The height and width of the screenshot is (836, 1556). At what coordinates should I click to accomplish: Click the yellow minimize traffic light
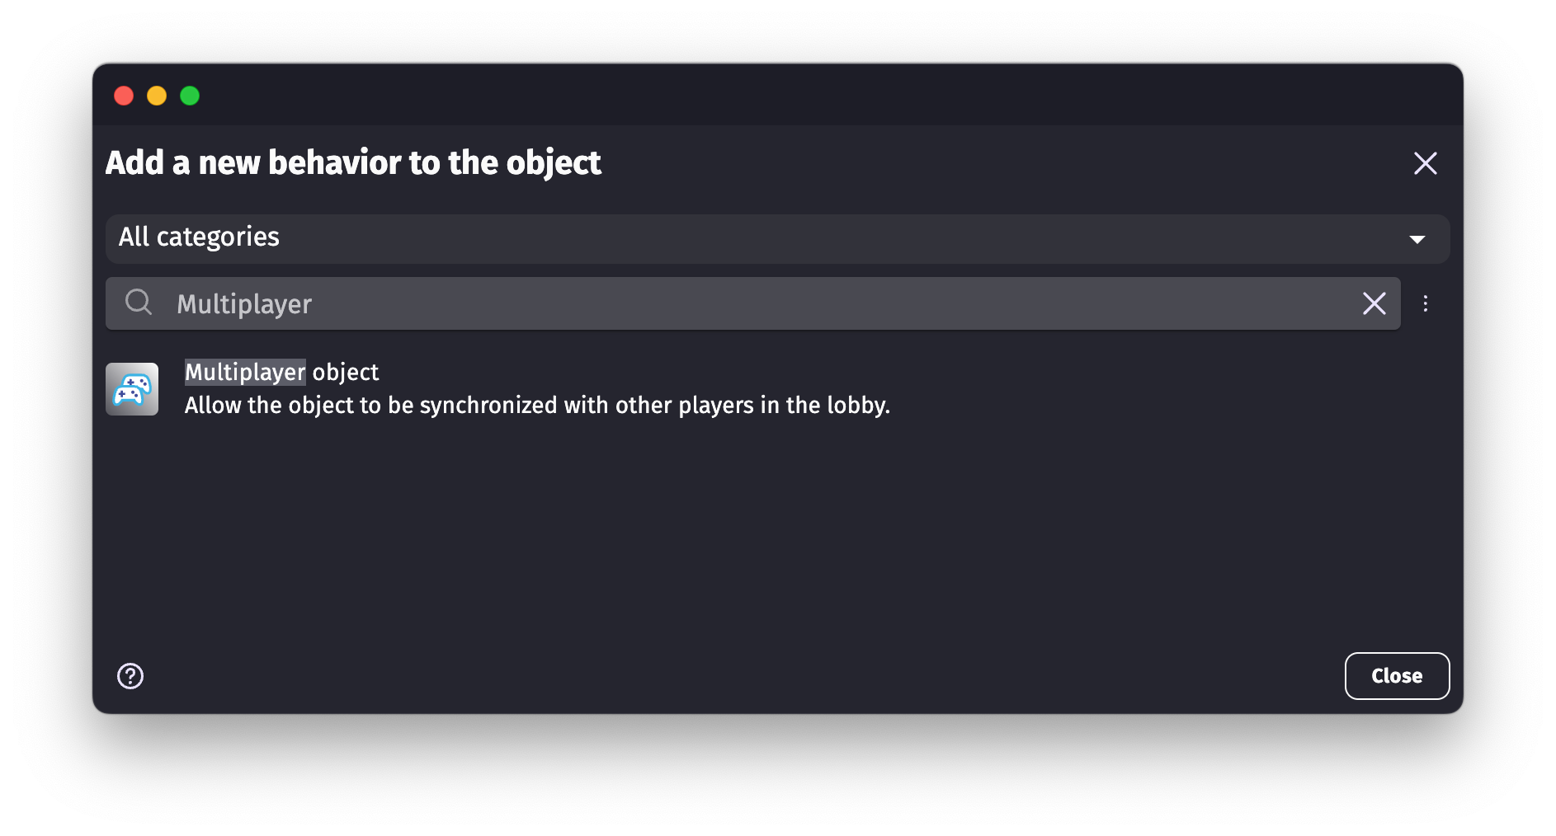tap(157, 96)
